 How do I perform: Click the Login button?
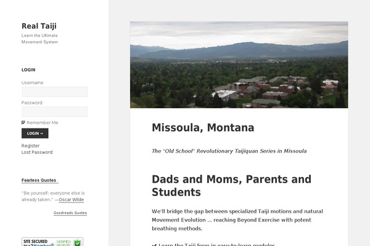[x=35, y=133]
